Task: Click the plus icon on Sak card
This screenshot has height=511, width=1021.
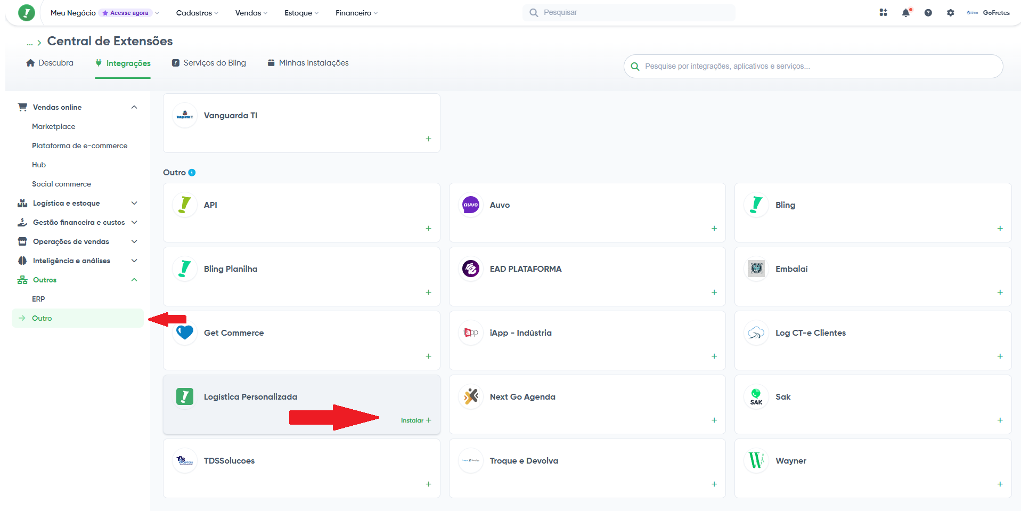Action: click(1000, 420)
